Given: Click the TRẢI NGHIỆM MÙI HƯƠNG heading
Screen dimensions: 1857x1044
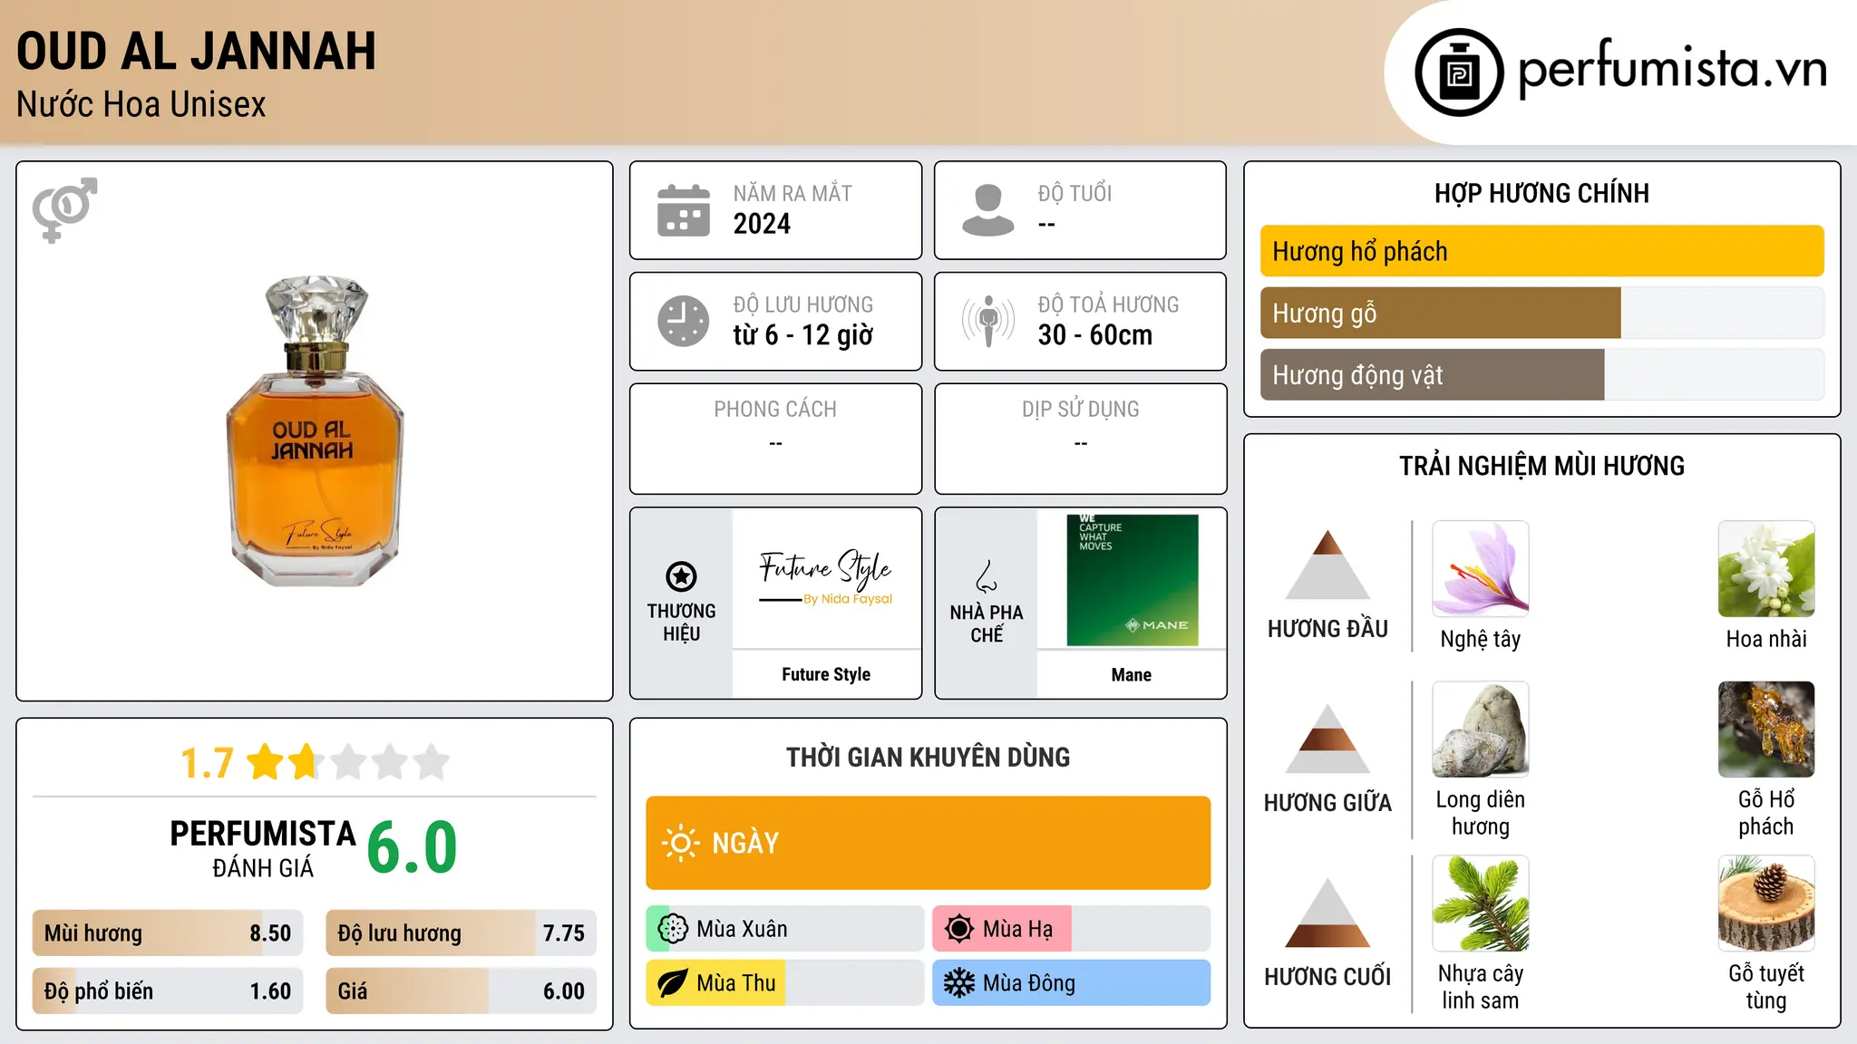Looking at the screenshot, I should [x=1541, y=466].
